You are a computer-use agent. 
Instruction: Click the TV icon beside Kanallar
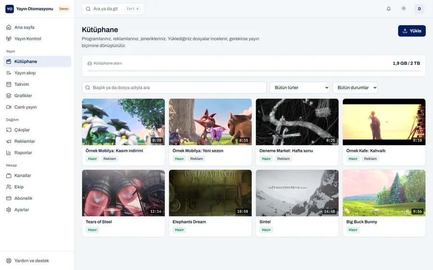tap(9, 175)
